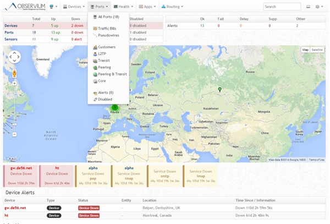Click the Core icon
This screenshot has width=330, height=224.
[x=95, y=81]
